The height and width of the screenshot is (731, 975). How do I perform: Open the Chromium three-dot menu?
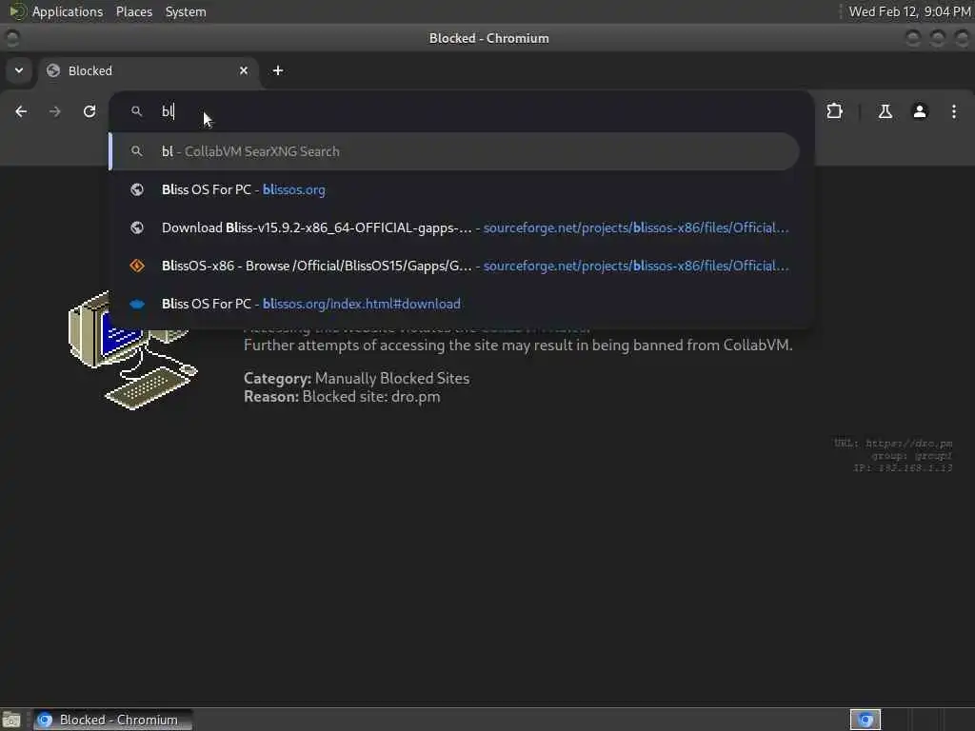coord(954,111)
